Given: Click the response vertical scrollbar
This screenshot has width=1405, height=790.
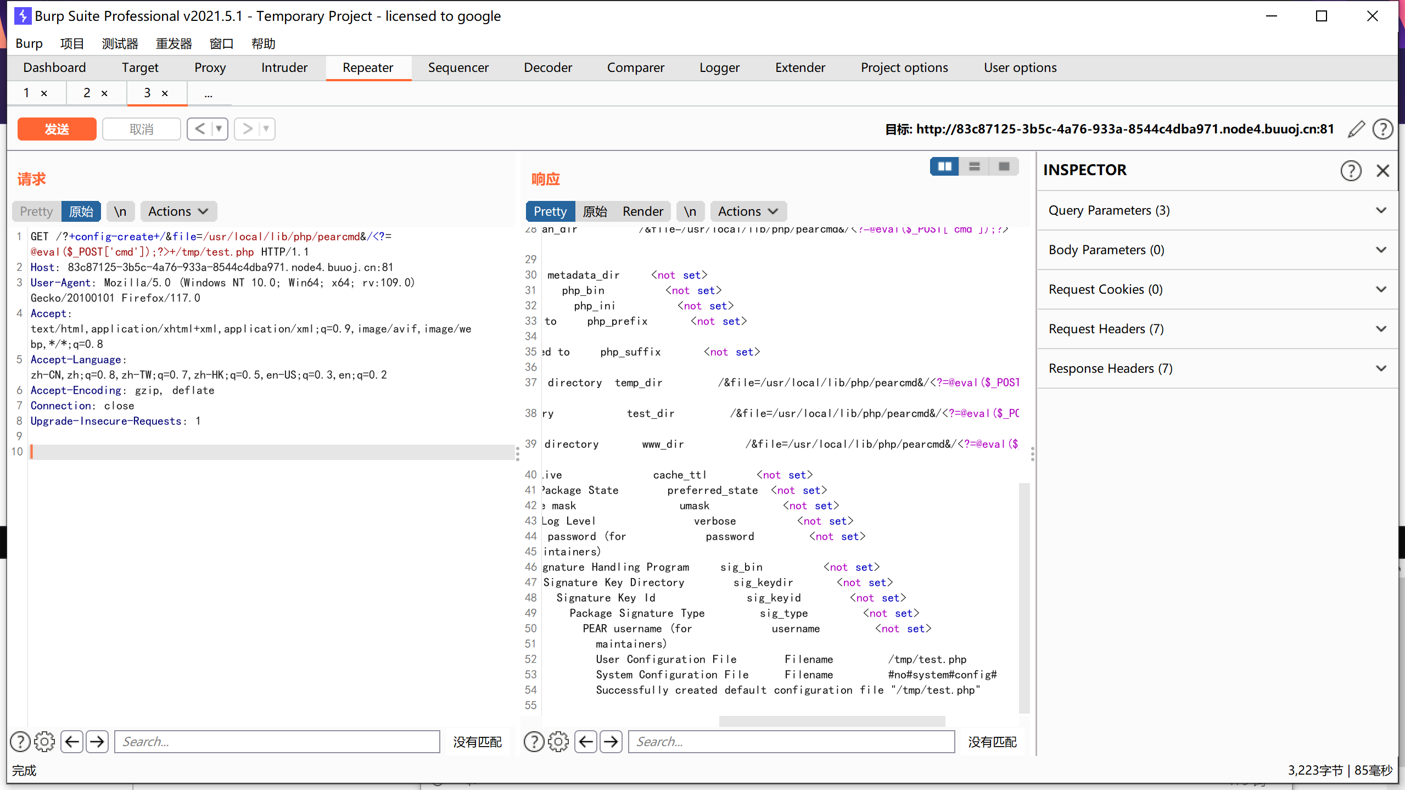Looking at the screenshot, I should coord(1023,597).
